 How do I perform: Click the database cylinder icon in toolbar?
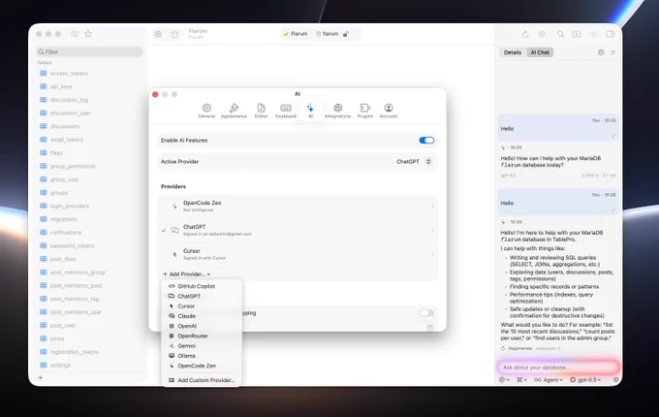click(x=174, y=34)
